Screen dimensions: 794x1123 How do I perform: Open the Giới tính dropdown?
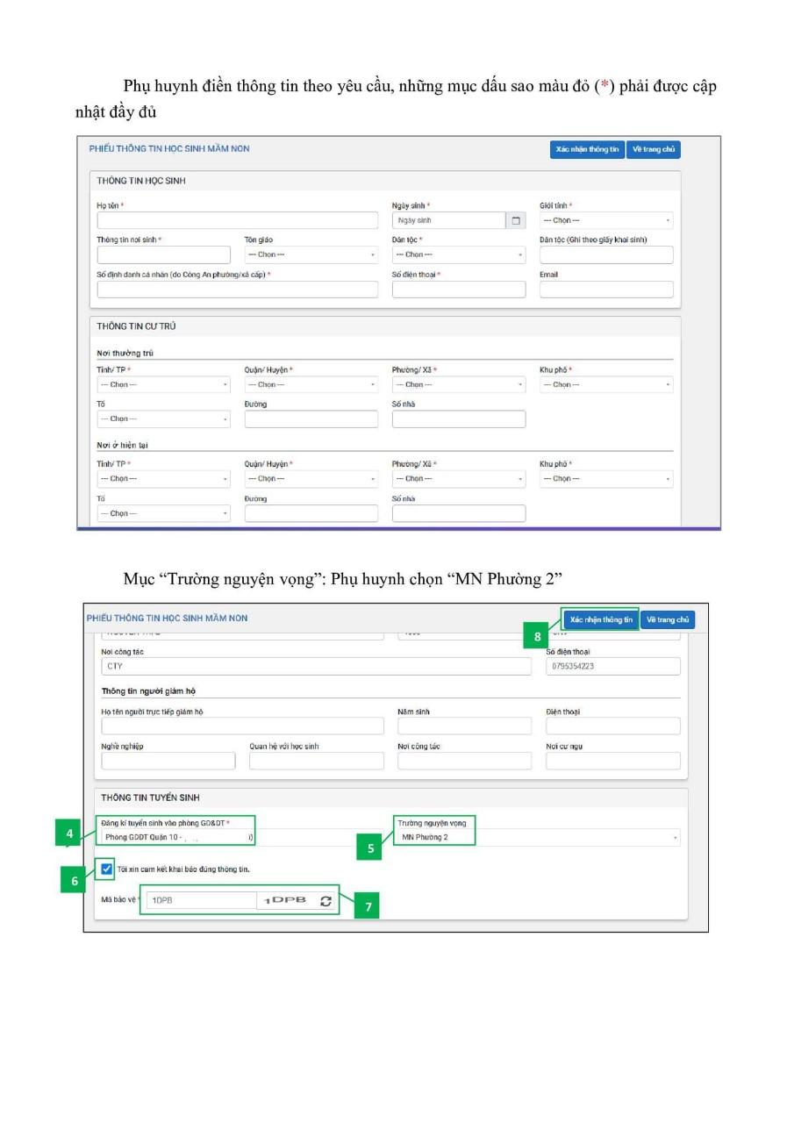606,220
